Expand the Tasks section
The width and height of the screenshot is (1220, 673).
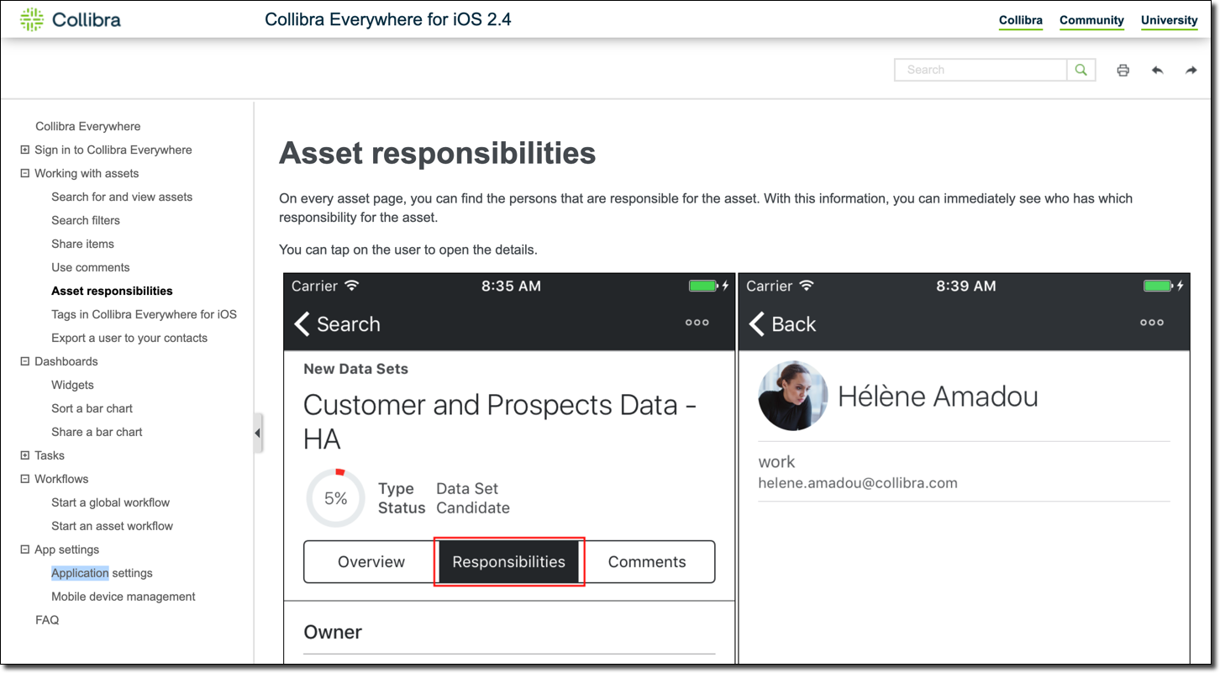pyautogui.click(x=25, y=456)
